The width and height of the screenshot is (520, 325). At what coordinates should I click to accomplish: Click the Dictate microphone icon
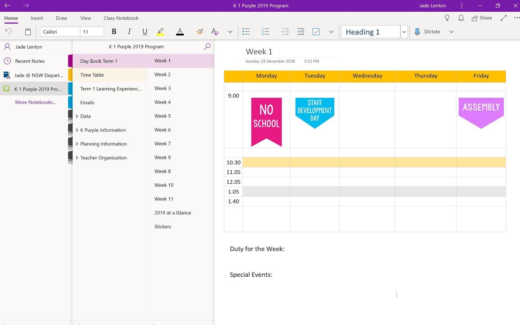click(417, 31)
